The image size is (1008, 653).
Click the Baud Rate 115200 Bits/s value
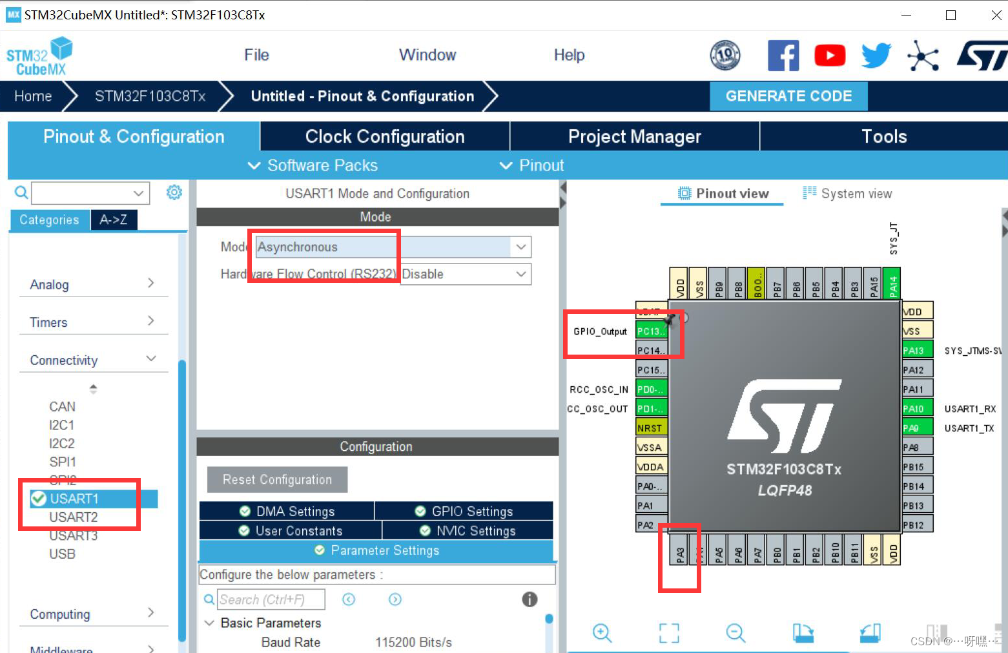(413, 642)
